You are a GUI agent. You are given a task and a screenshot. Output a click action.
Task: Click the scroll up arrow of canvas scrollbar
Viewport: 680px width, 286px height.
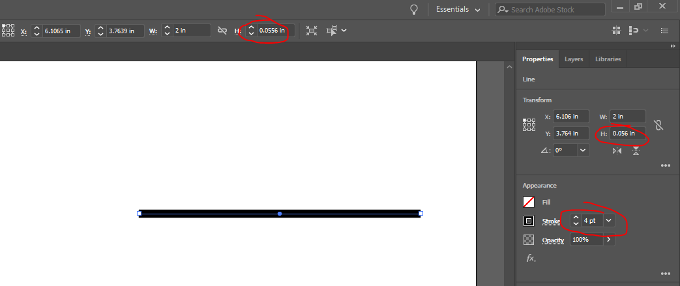click(510, 66)
